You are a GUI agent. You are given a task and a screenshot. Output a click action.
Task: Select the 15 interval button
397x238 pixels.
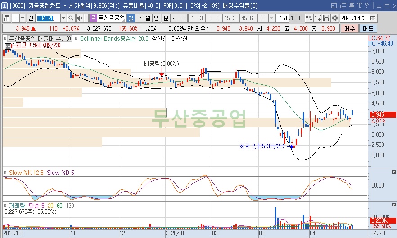(227, 18)
